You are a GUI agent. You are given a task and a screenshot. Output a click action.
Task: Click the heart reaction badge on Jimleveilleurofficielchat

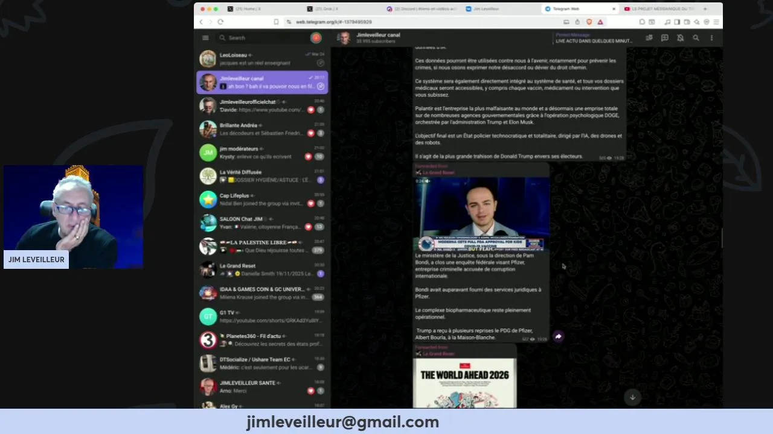pyautogui.click(x=311, y=110)
